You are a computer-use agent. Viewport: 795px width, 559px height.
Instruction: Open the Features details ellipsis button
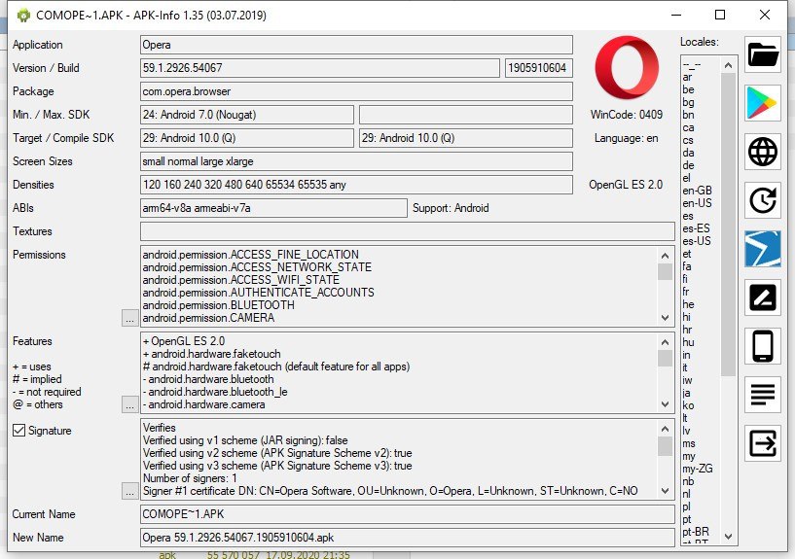pos(129,404)
